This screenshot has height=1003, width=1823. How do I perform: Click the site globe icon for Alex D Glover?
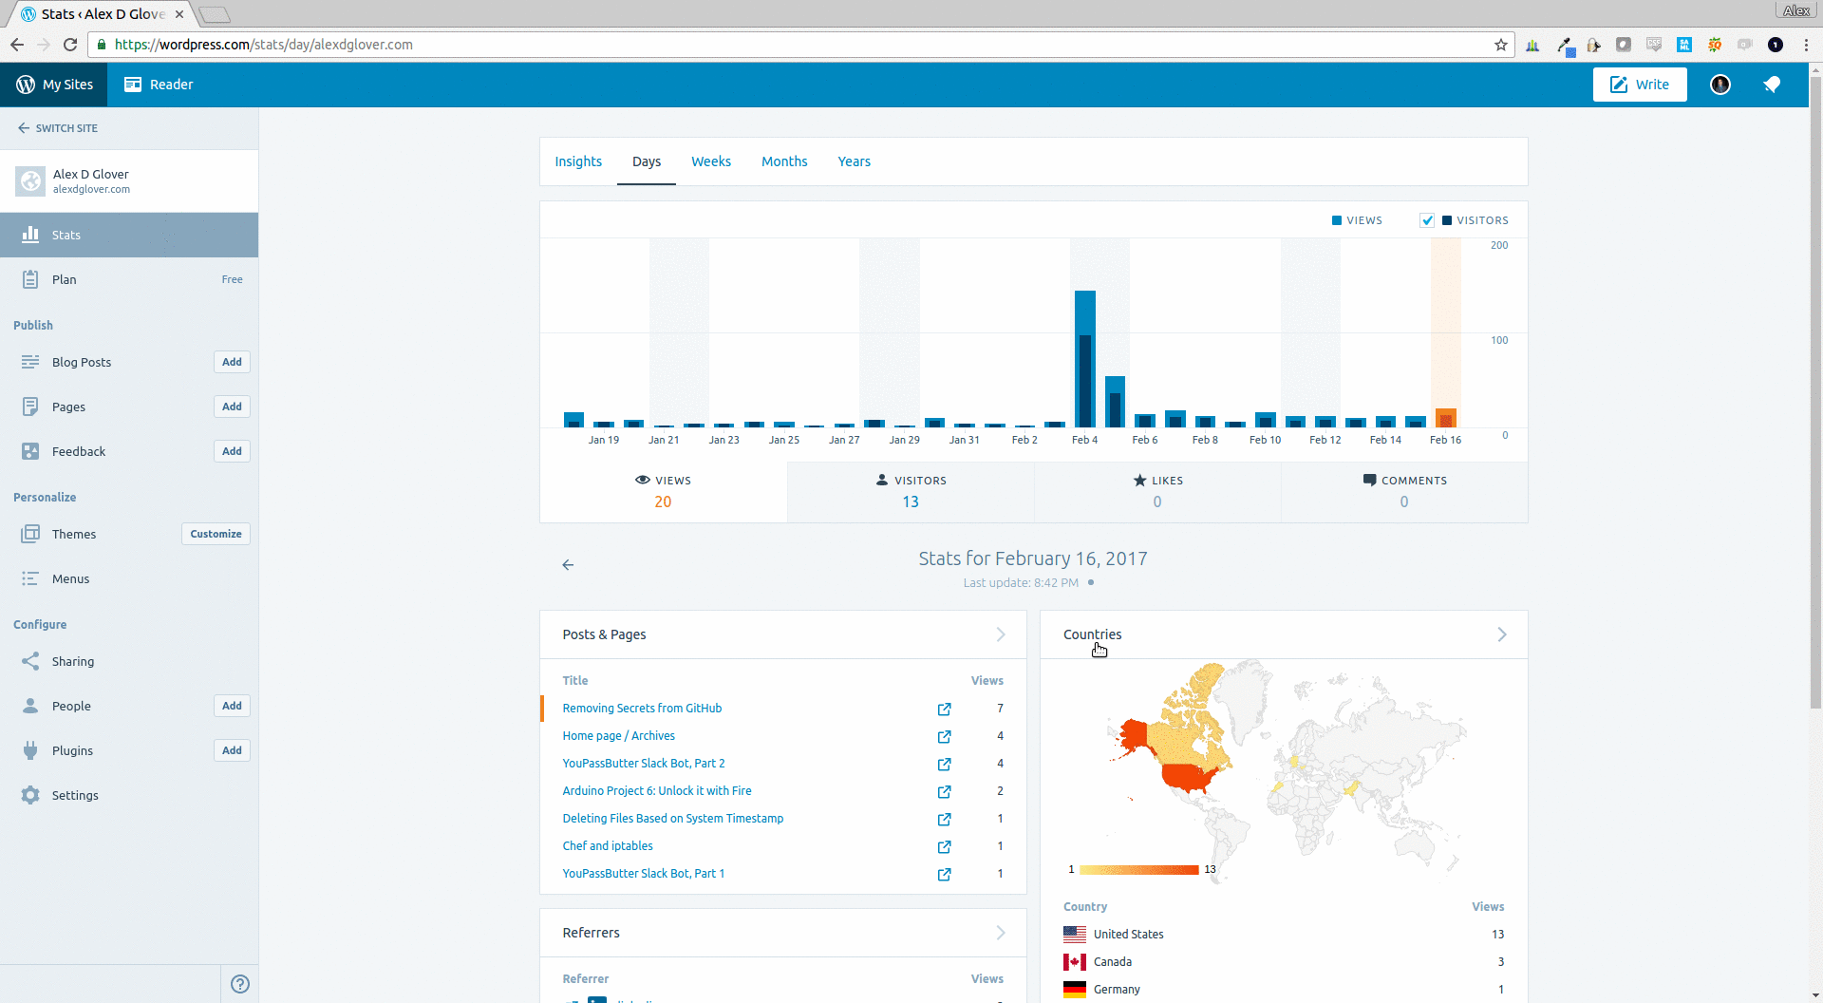click(30, 180)
